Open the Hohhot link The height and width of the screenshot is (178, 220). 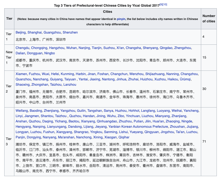tap(134, 111)
